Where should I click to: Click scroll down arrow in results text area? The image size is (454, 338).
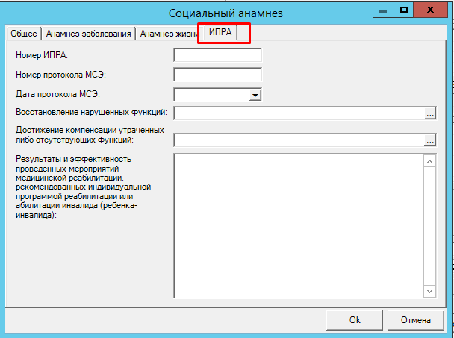coord(429,292)
